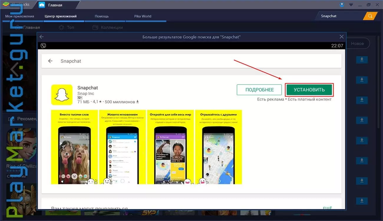Screen dimensions: 383x221
Task: Open the 'Отрывайтесь с друзьями' screenshot thumbnail
Action: pyautogui.click(x=219, y=147)
